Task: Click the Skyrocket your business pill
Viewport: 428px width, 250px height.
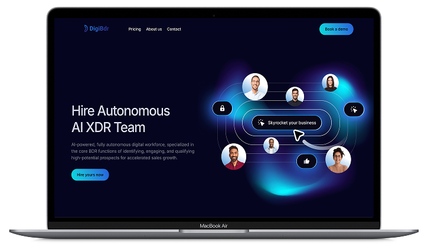Action: (287, 123)
